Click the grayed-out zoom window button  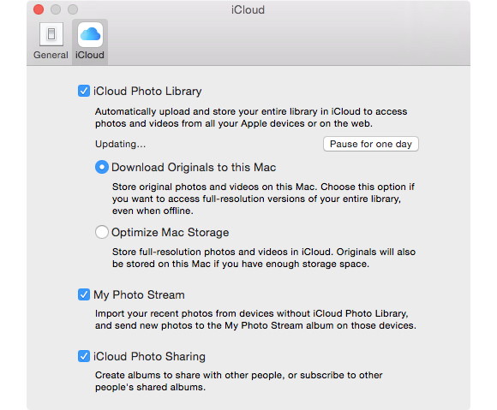pos(73,9)
